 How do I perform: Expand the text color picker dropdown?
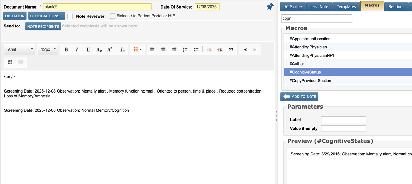click(138, 49)
